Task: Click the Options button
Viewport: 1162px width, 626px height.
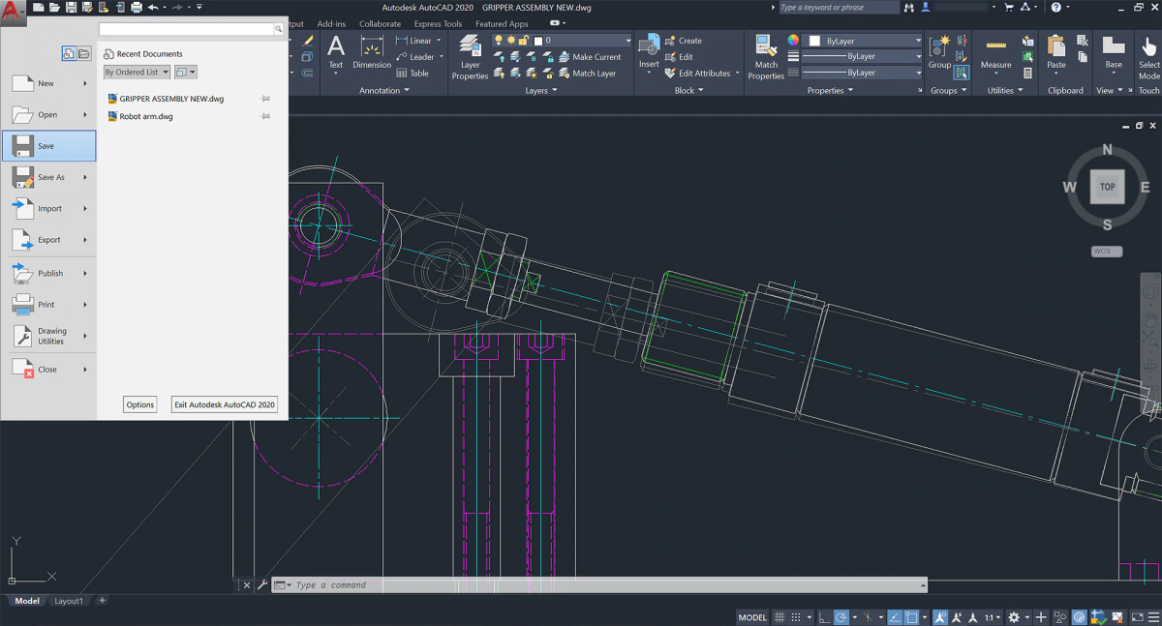Action: pyautogui.click(x=140, y=404)
